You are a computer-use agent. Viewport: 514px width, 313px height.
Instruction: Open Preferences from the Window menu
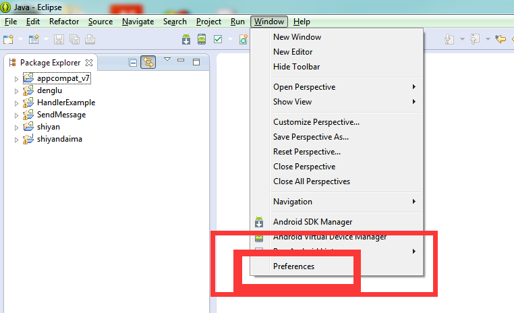coord(337,266)
